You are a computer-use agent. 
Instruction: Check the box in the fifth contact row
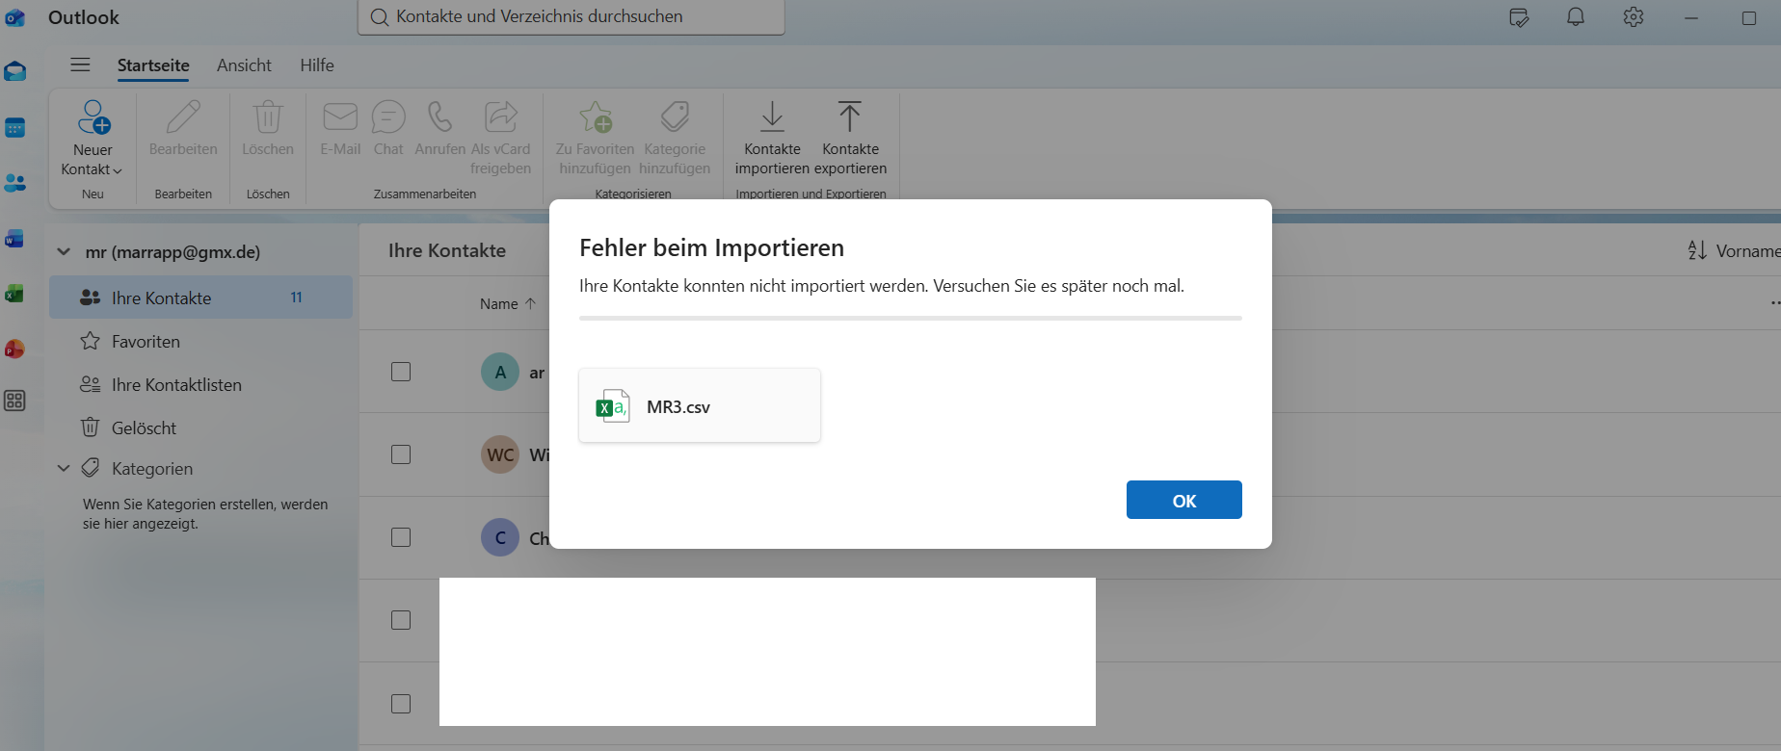(401, 704)
